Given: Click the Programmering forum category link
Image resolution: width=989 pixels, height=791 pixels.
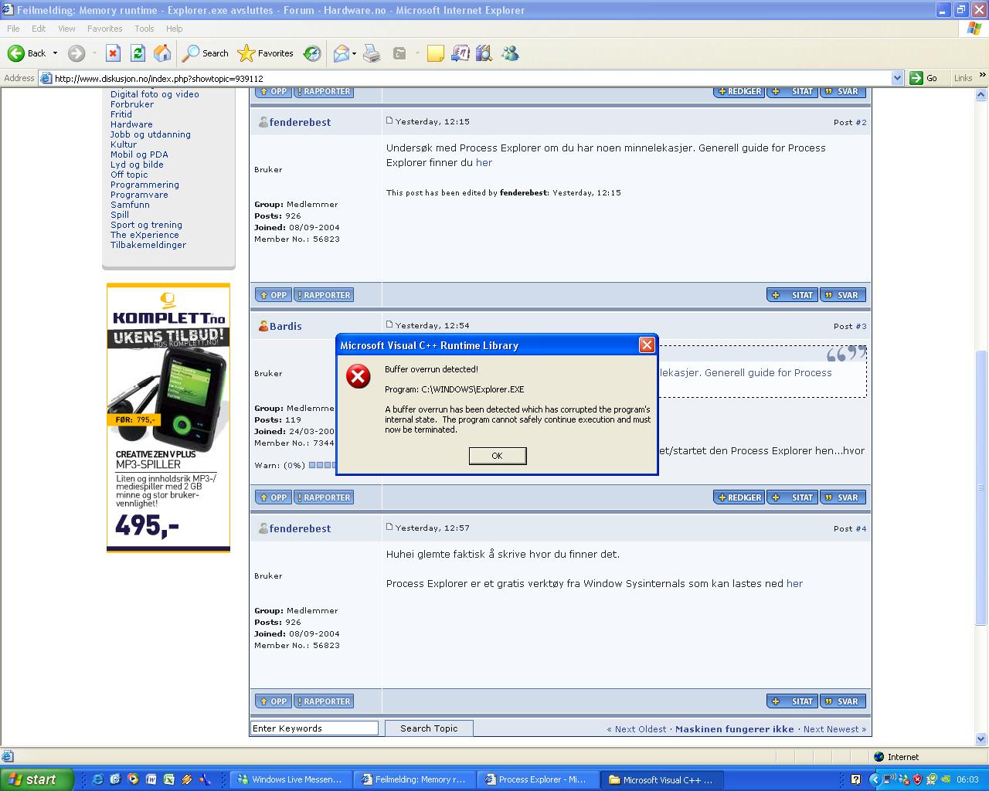Looking at the screenshot, I should click(144, 185).
